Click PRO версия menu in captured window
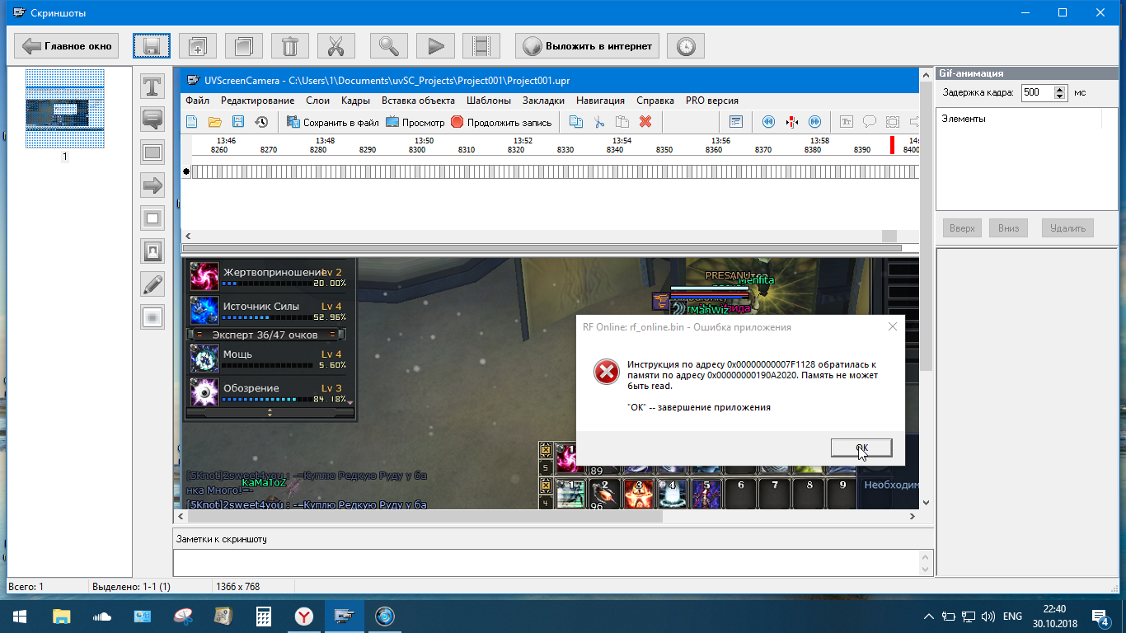1126x633 pixels. coord(711,101)
